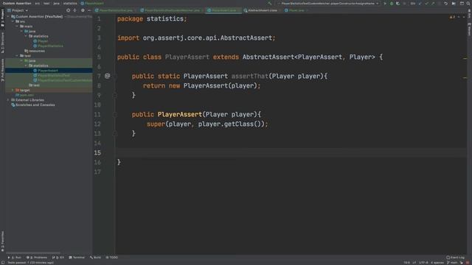Select Scratches and Consoles
This screenshot has height=265, width=472.
coord(32,105)
